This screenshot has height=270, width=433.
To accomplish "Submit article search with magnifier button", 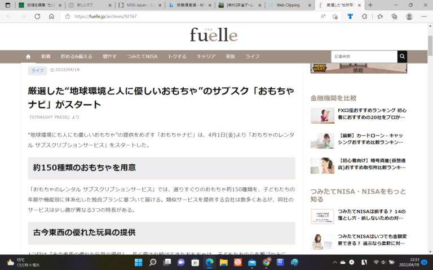I will click(x=402, y=56).
